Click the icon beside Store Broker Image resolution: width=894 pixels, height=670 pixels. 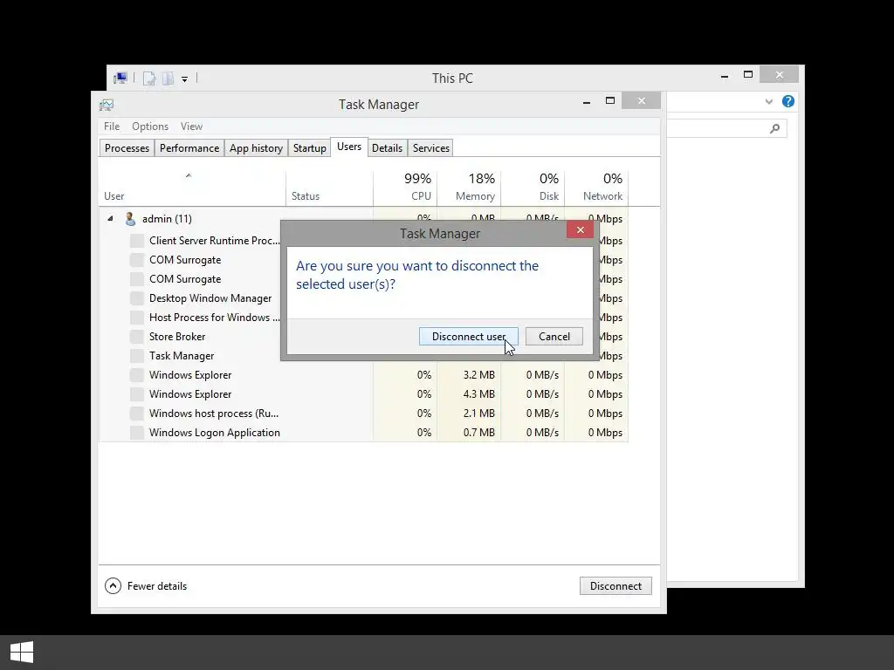(137, 337)
